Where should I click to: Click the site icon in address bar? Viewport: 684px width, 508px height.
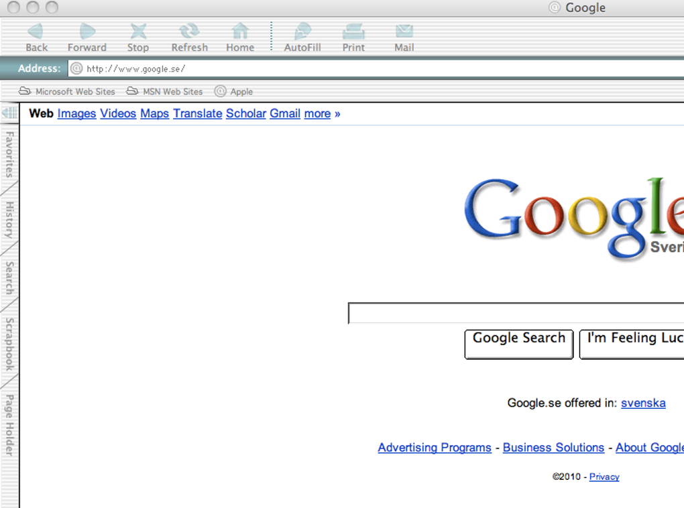pos(76,68)
